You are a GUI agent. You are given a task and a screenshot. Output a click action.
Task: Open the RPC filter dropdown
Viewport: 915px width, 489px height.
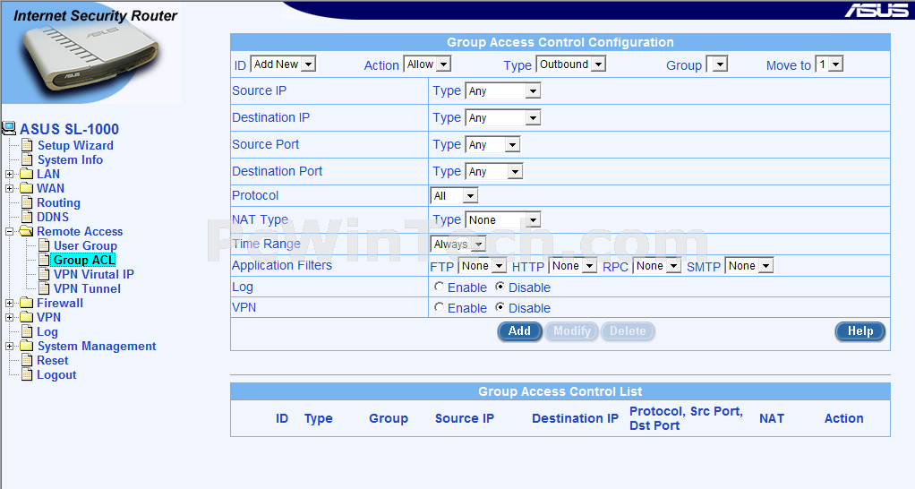tap(657, 266)
